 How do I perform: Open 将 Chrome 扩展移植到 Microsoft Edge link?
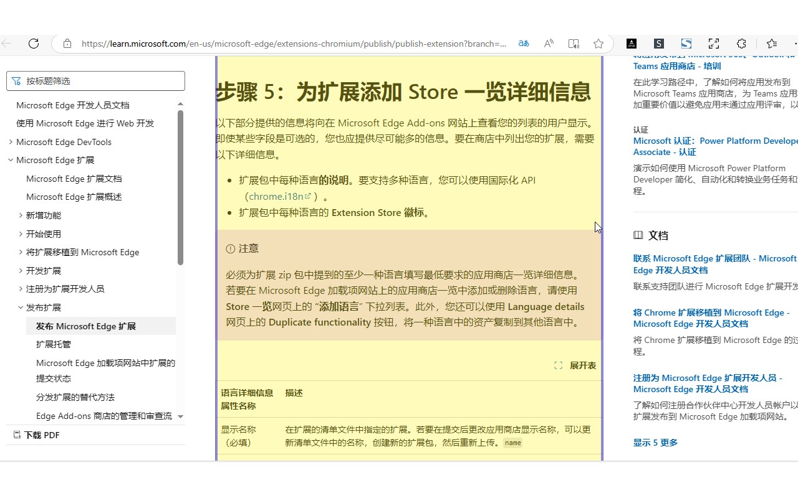(x=712, y=318)
